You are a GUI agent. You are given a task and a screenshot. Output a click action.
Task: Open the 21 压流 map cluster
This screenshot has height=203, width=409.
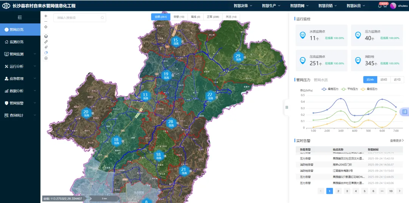pyautogui.click(x=184, y=171)
